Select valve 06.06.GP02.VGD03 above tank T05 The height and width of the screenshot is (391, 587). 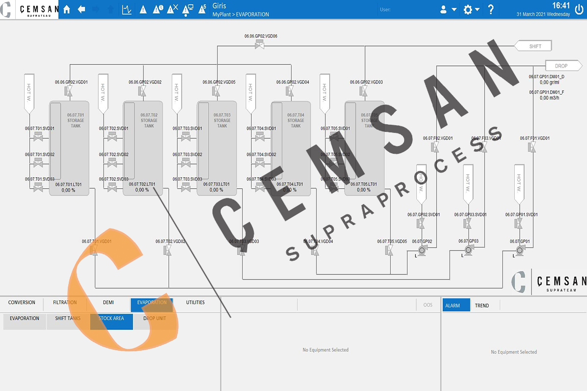tap(363, 91)
